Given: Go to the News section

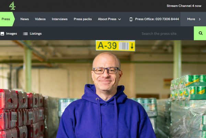Looking at the screenshot, I should tap(25, 19).
